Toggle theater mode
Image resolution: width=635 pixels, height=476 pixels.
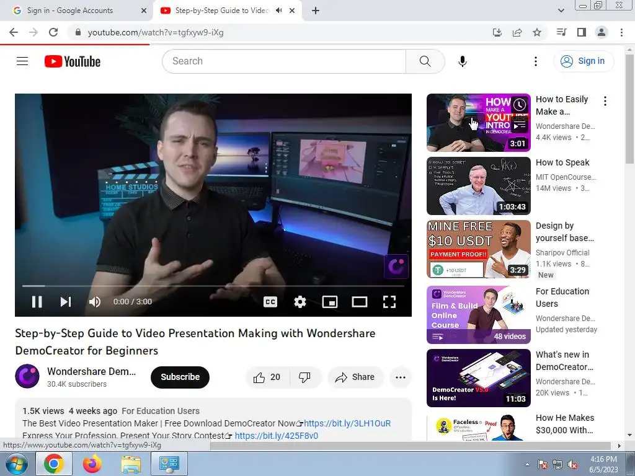(360, 302)
